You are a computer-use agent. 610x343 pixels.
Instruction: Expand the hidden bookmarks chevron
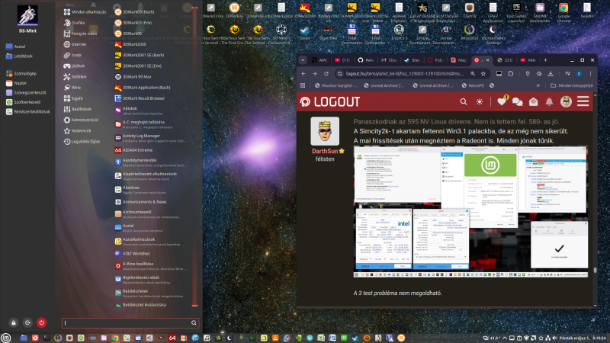tap(538, 85)
